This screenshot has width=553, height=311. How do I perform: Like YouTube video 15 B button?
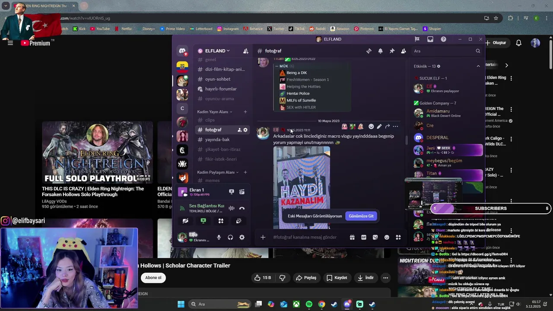pos(263,278)
